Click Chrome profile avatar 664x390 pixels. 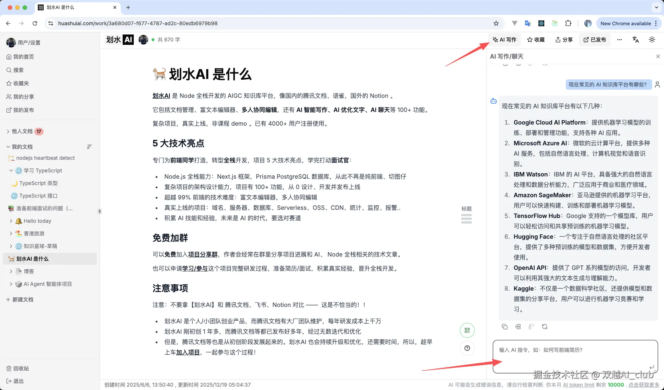(x=588, y=23)
